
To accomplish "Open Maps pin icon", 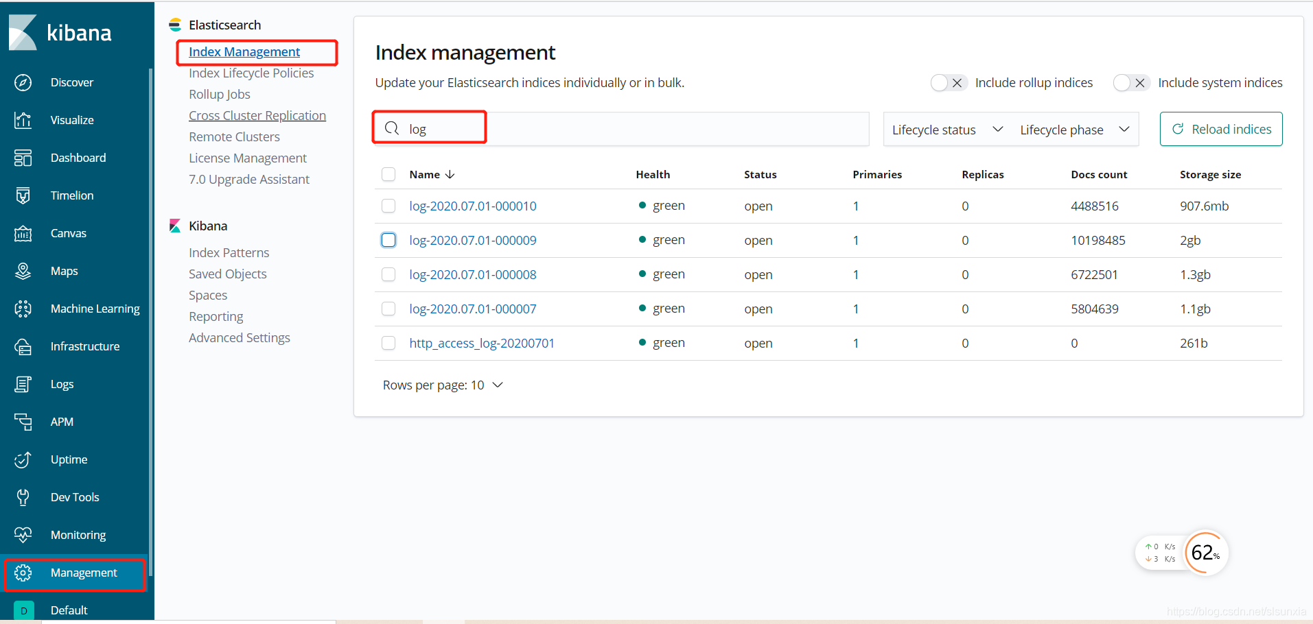I will 23,271.
